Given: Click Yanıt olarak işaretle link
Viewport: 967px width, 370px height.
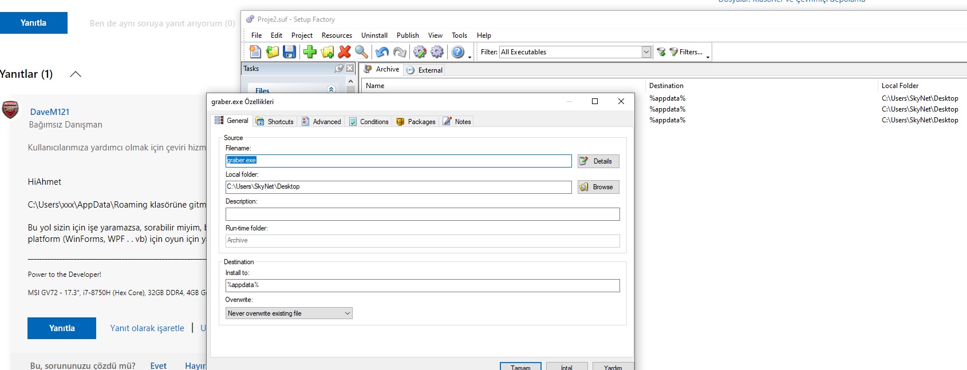Looking at the screenshot, I should 147,328.
